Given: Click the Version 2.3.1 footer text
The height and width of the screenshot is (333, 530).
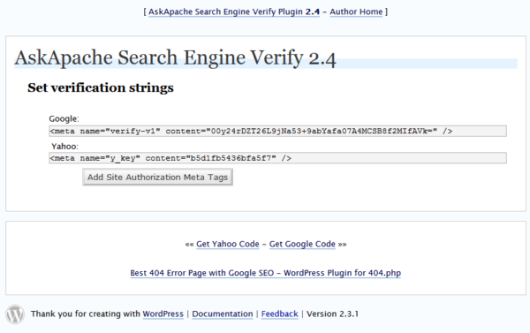Looking at the screenshot, I should 332,314.
